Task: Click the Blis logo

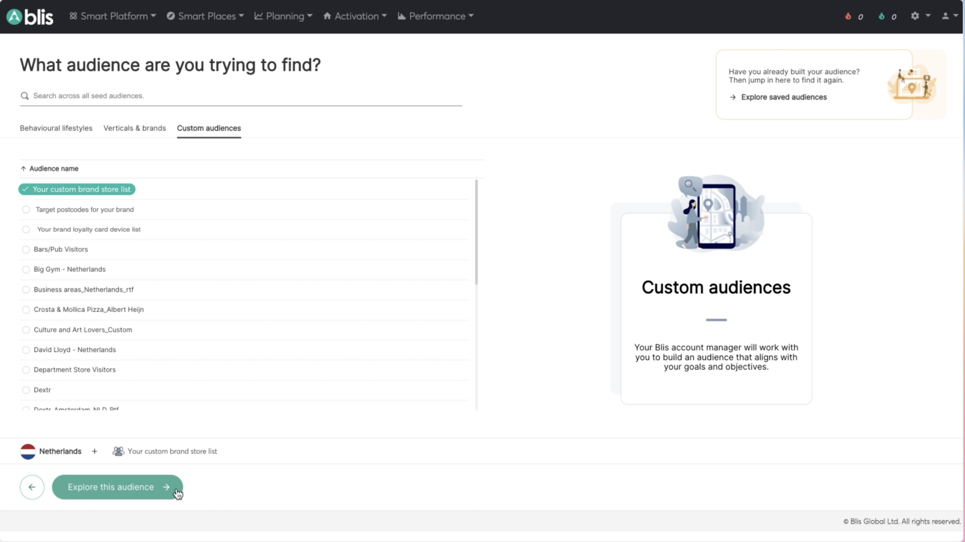Action: tap(29, 16)
